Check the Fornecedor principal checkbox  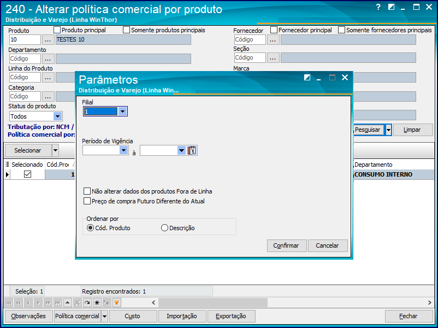274,30
